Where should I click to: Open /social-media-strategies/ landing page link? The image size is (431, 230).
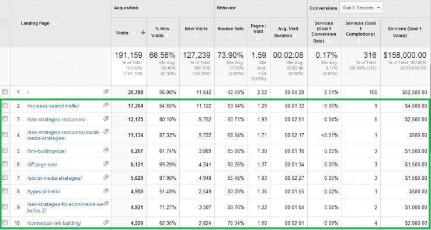click(54, 178)
